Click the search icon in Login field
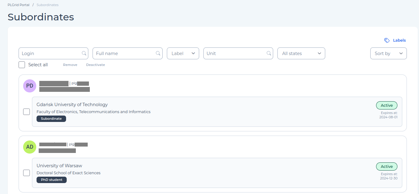Viewport: 419px width, 194px height. tap(84, 53)
